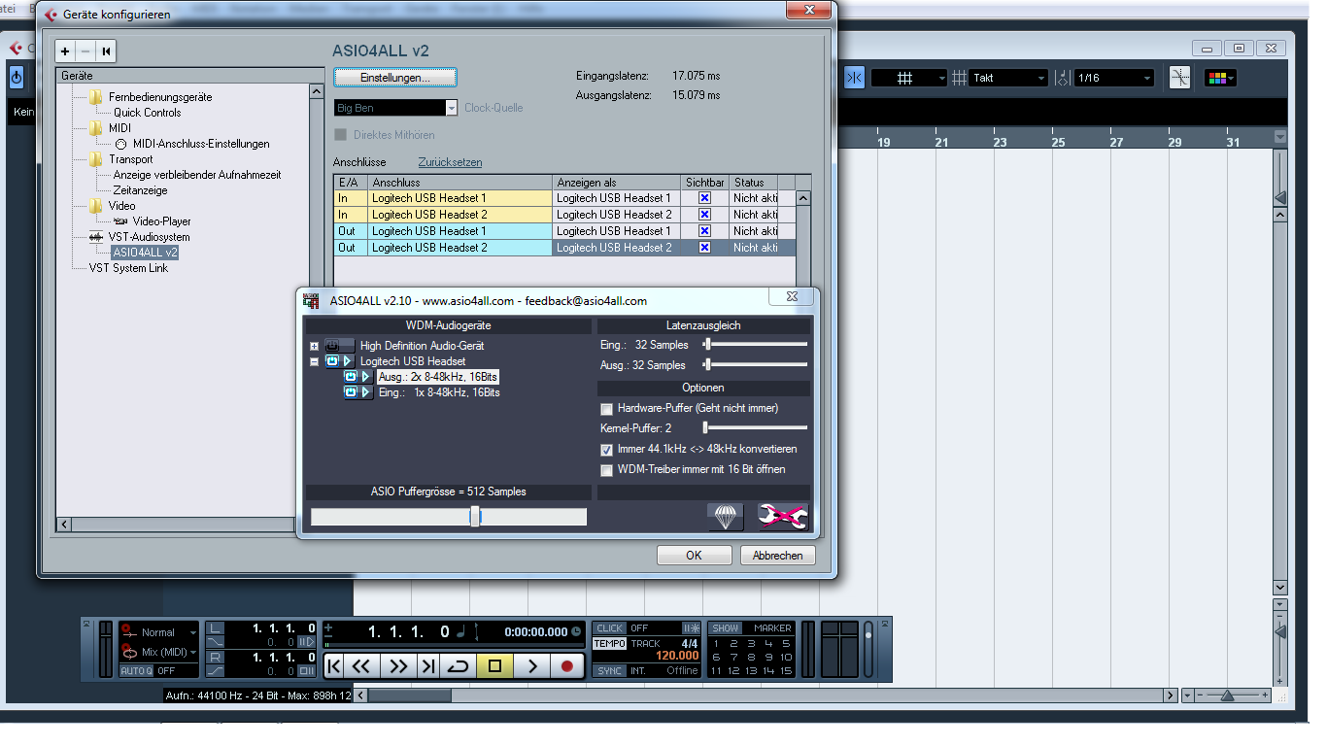Enable WDM-Treiber immer mit 16 Bit öffnen
This screenshot has width=1327, height=746.
(607, 470)
